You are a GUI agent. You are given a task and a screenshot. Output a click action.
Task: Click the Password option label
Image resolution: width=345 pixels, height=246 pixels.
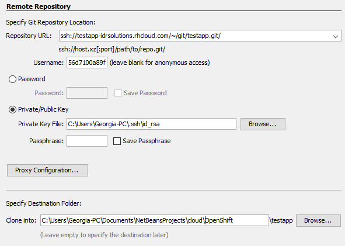32,79
